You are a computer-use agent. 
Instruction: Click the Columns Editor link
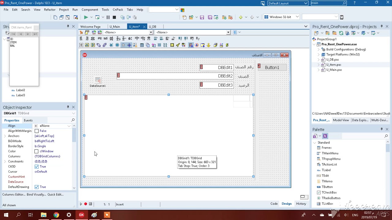[13, 194]
